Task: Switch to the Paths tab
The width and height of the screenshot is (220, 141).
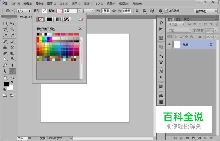Action: pyautogui.click(x=186, y=19)
